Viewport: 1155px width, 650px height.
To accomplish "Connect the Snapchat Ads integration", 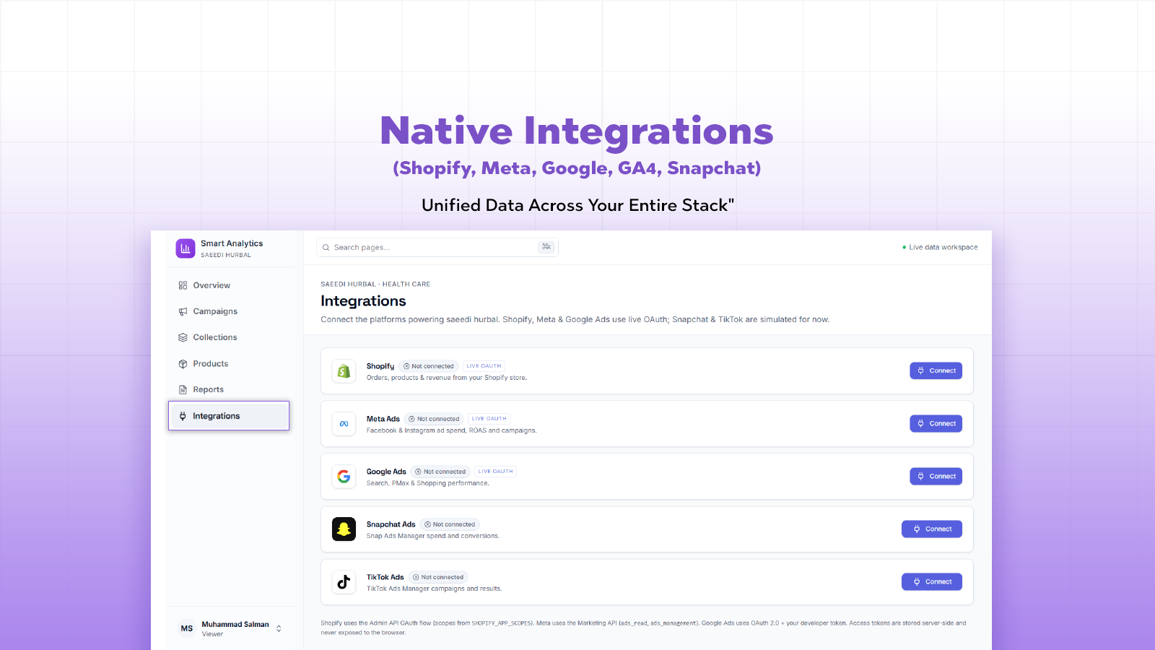I will tap(932, 529).
